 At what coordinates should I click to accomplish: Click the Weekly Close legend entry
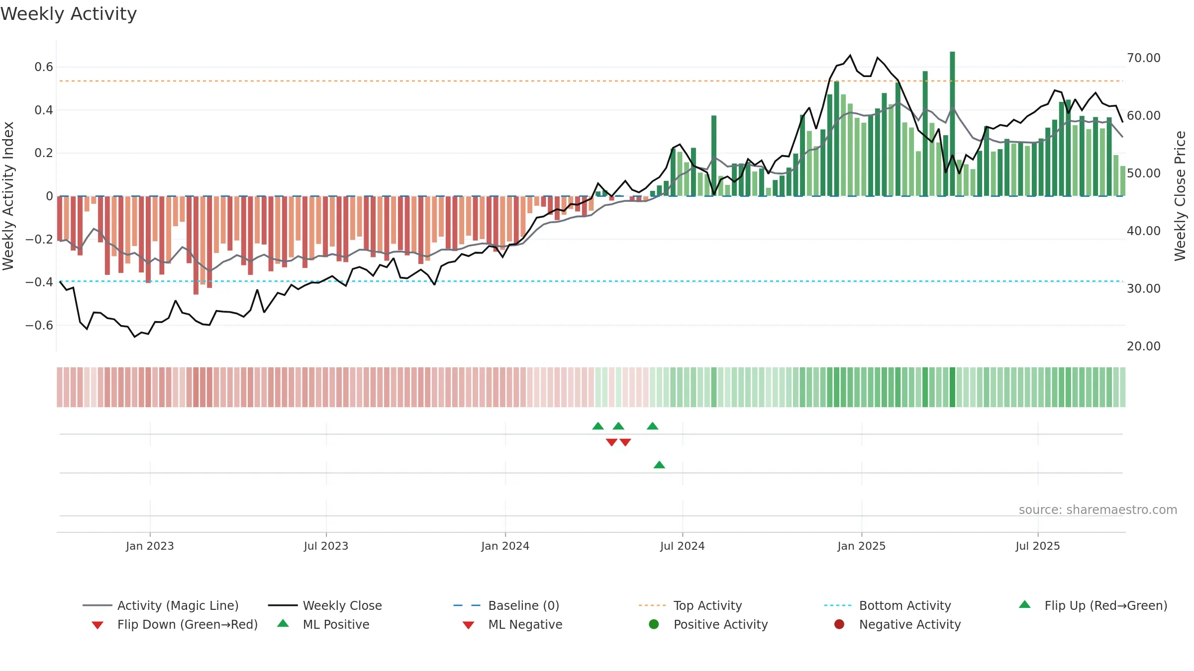click(325, 605)
